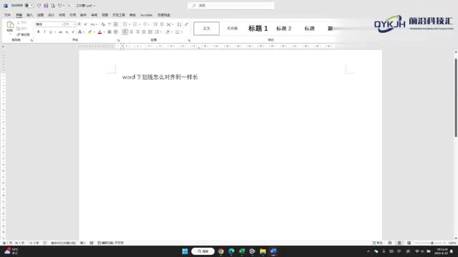Click Increase Indent icon
The image size is (458, 257).
click(162, 24)
